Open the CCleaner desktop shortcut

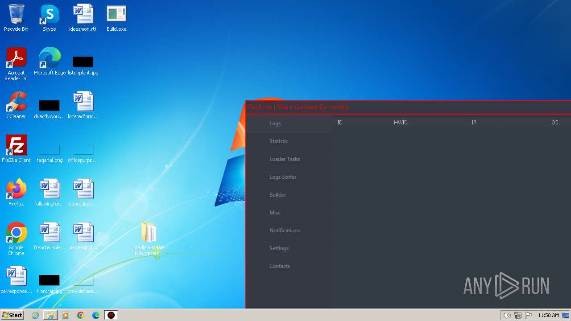[x=16, y=105]
